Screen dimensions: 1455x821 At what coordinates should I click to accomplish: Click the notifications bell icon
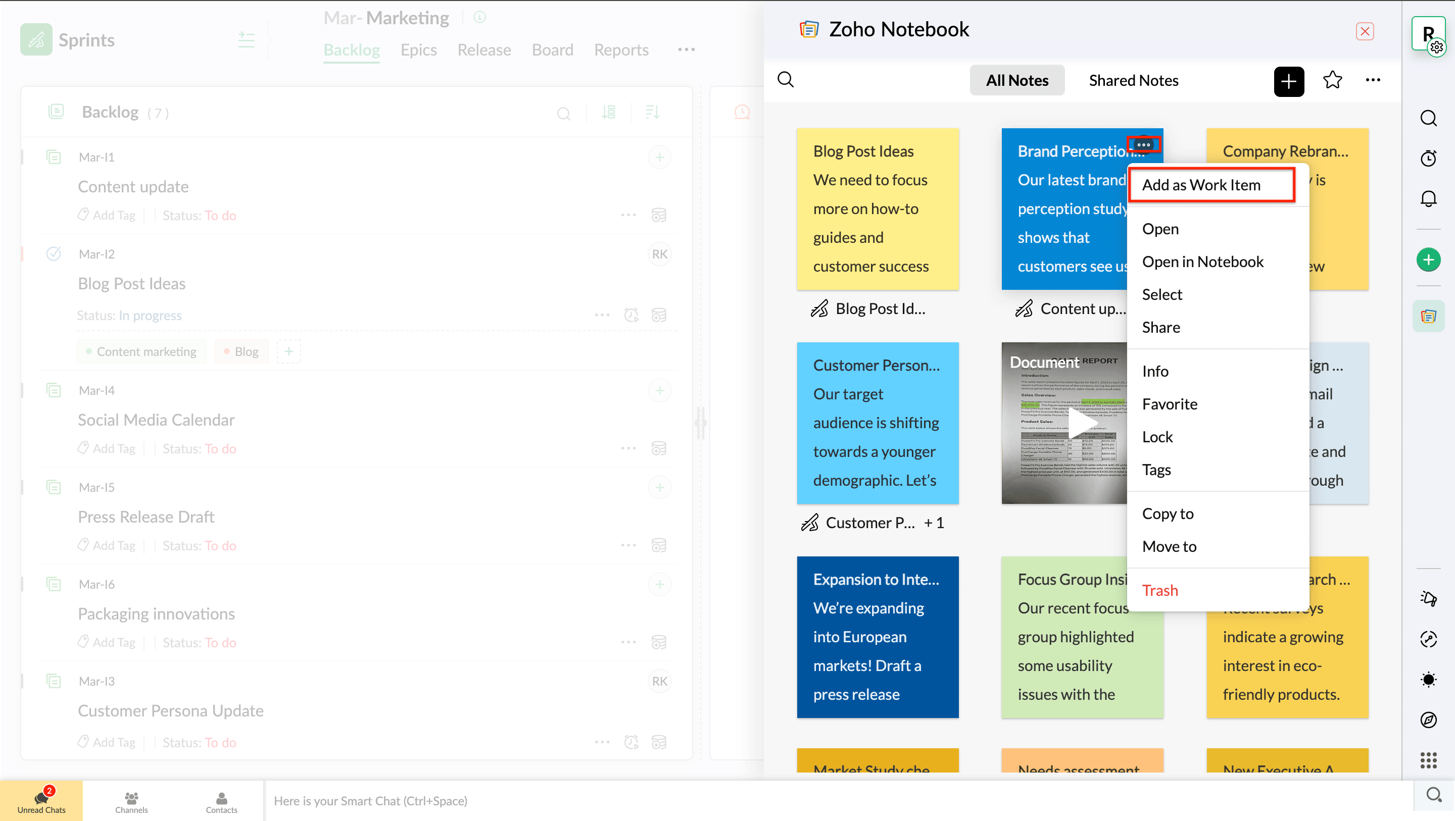(x=1428, y=198)
